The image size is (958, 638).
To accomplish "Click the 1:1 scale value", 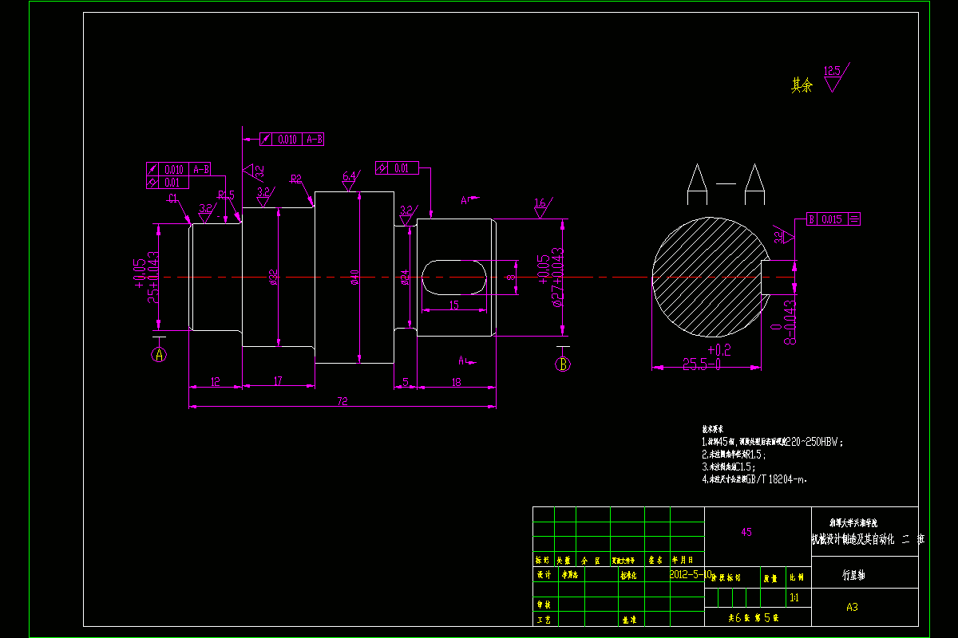I will coord(794,597).
